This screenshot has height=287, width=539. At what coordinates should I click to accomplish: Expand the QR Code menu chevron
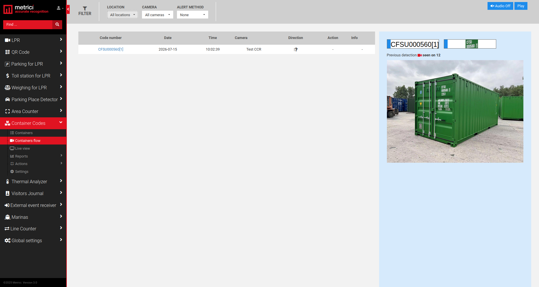(61, 51)
